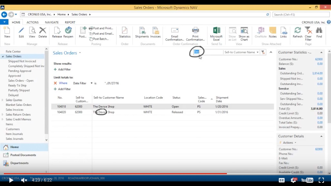Select Pending Approval in tree
Viewport: 331px width, 186px height.
point(20,71)
